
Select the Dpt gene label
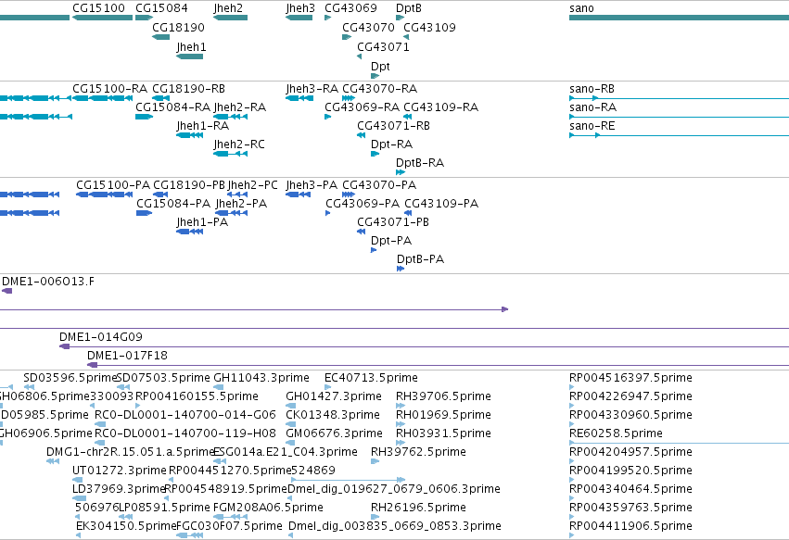coord(380,67)
